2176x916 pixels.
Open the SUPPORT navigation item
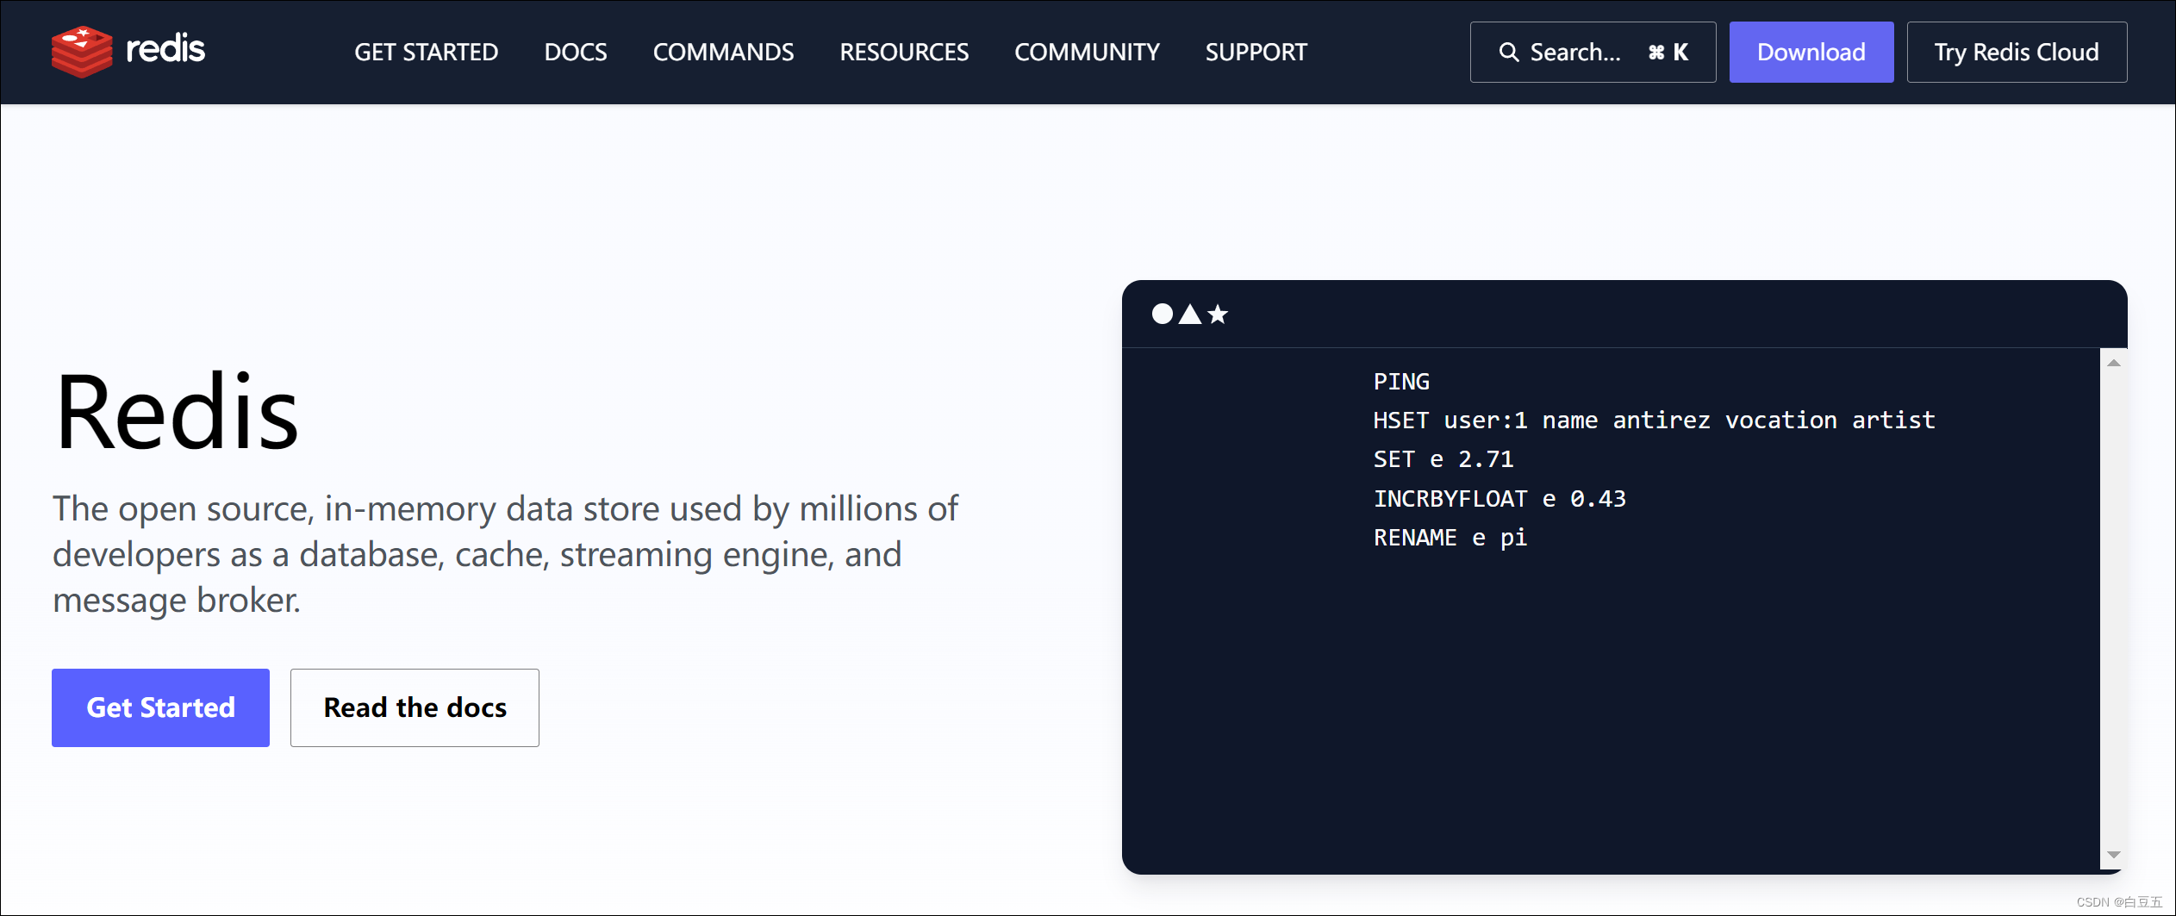[1256, 52]
